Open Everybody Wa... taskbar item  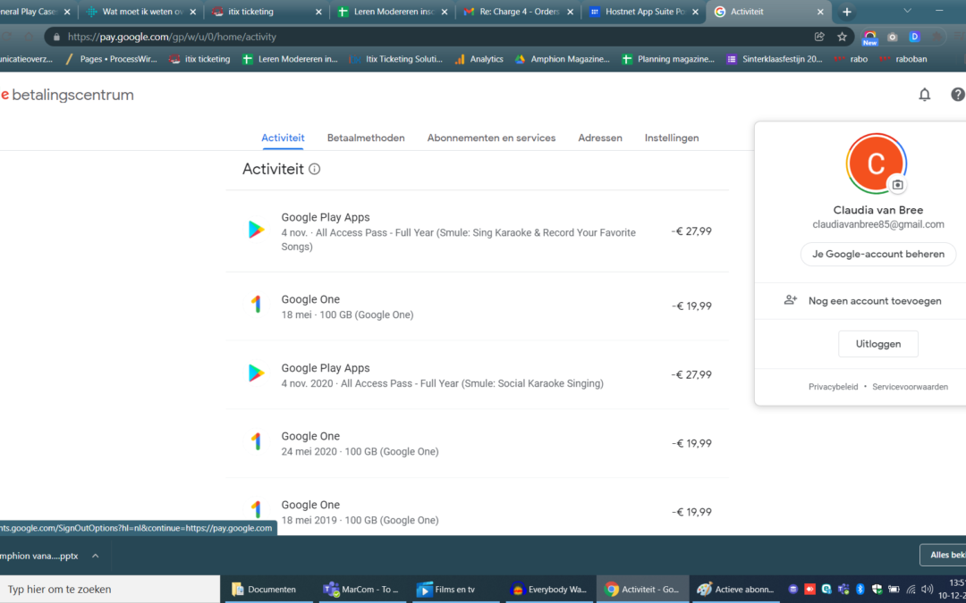tap(549, 590)
